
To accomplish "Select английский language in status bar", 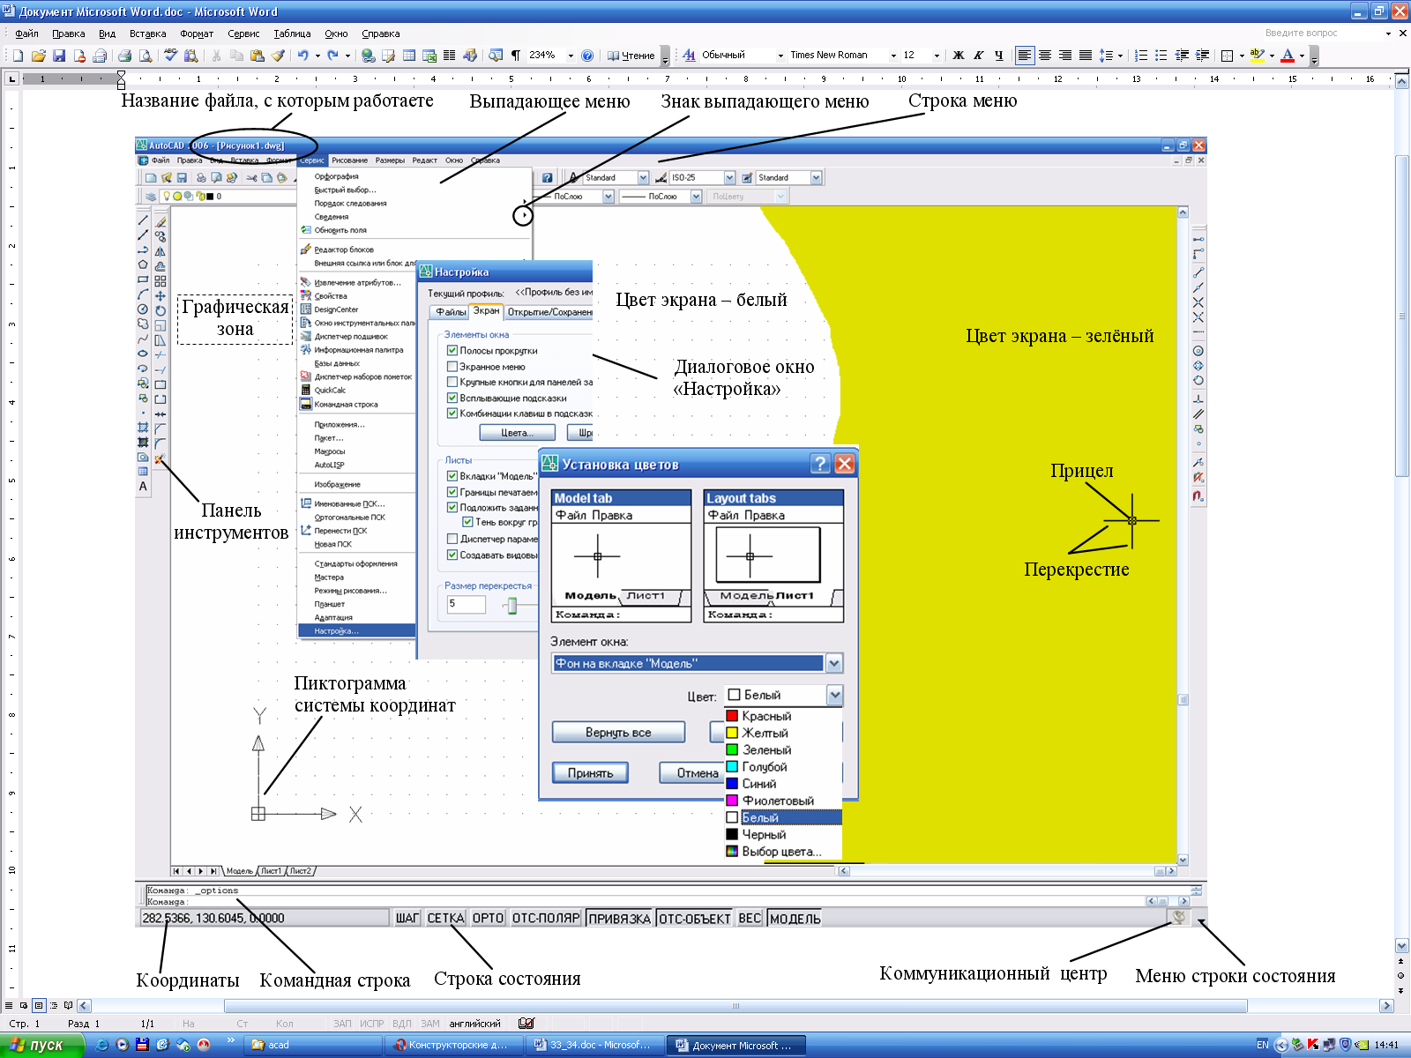I will coord(474,1024).
